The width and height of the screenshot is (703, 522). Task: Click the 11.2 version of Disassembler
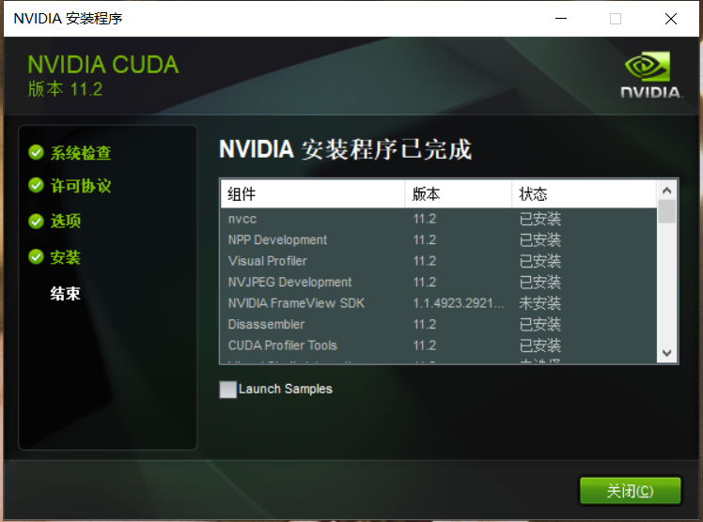click(x=424, y=324)
